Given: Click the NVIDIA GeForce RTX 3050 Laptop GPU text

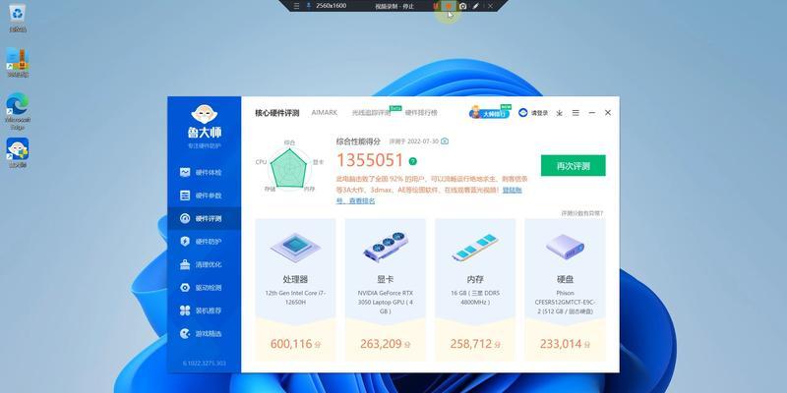Looking at the screenshot, I should (x=385, y=302).
